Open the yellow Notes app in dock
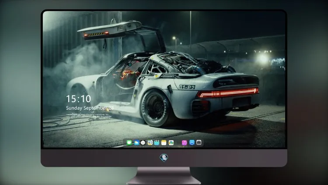 (x=164, y=142)
